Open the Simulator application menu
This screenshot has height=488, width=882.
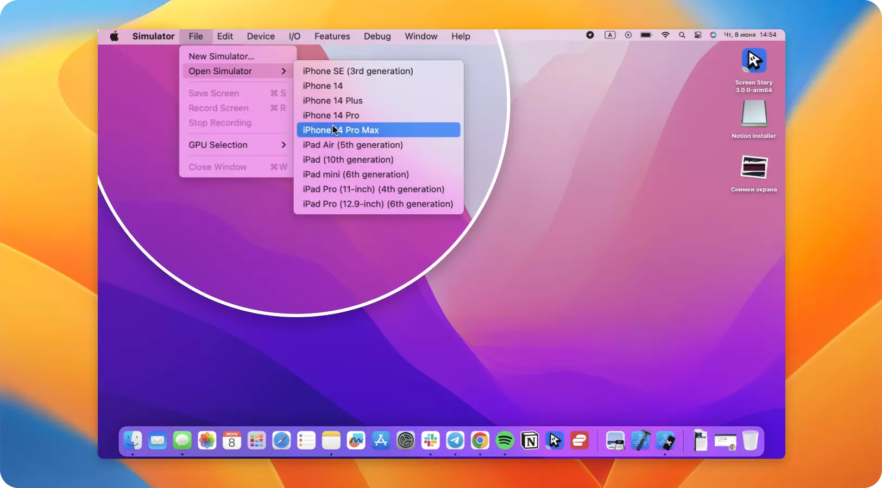tap(153, 36)
